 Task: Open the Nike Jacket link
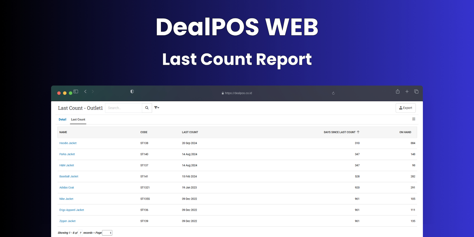pos(66,199)
